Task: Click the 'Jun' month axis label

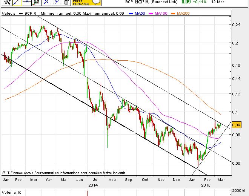Action: [80, 180]
